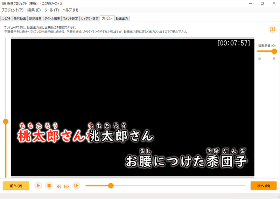The width and height of the screenshot is (280, 199).
Task: Click the fast-forward double-arrow button
Action: click(66, 187)
